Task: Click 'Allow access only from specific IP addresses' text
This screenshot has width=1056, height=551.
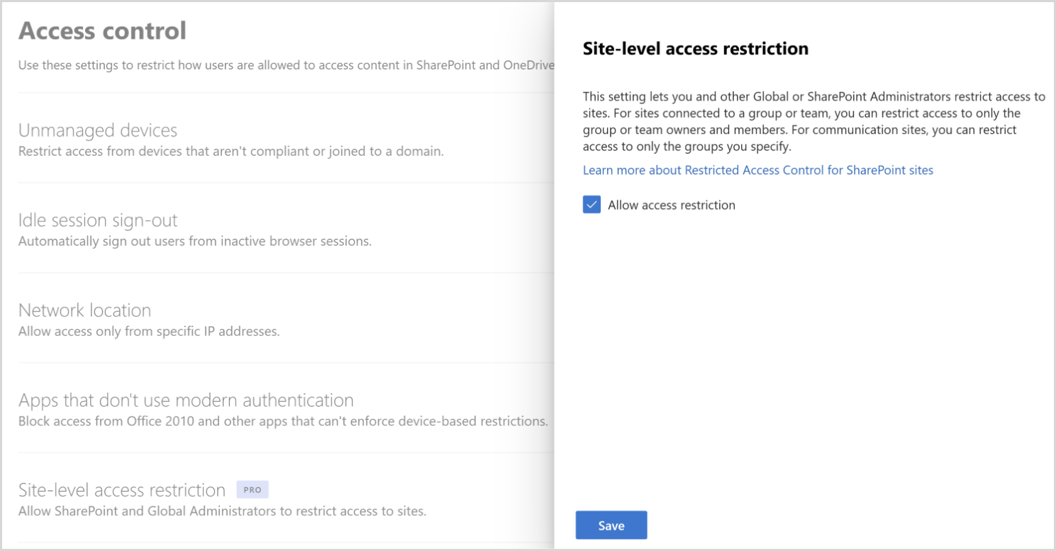Action: tap(149, 331)
